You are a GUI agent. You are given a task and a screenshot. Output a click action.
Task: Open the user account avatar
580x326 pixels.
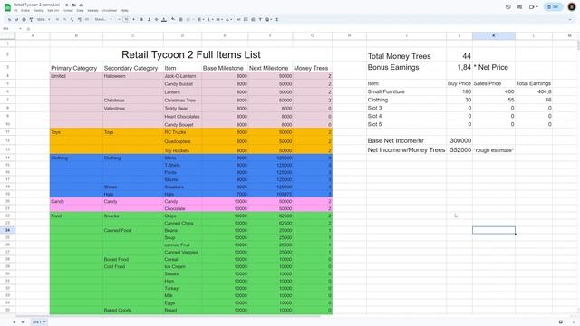click(572, 6)
